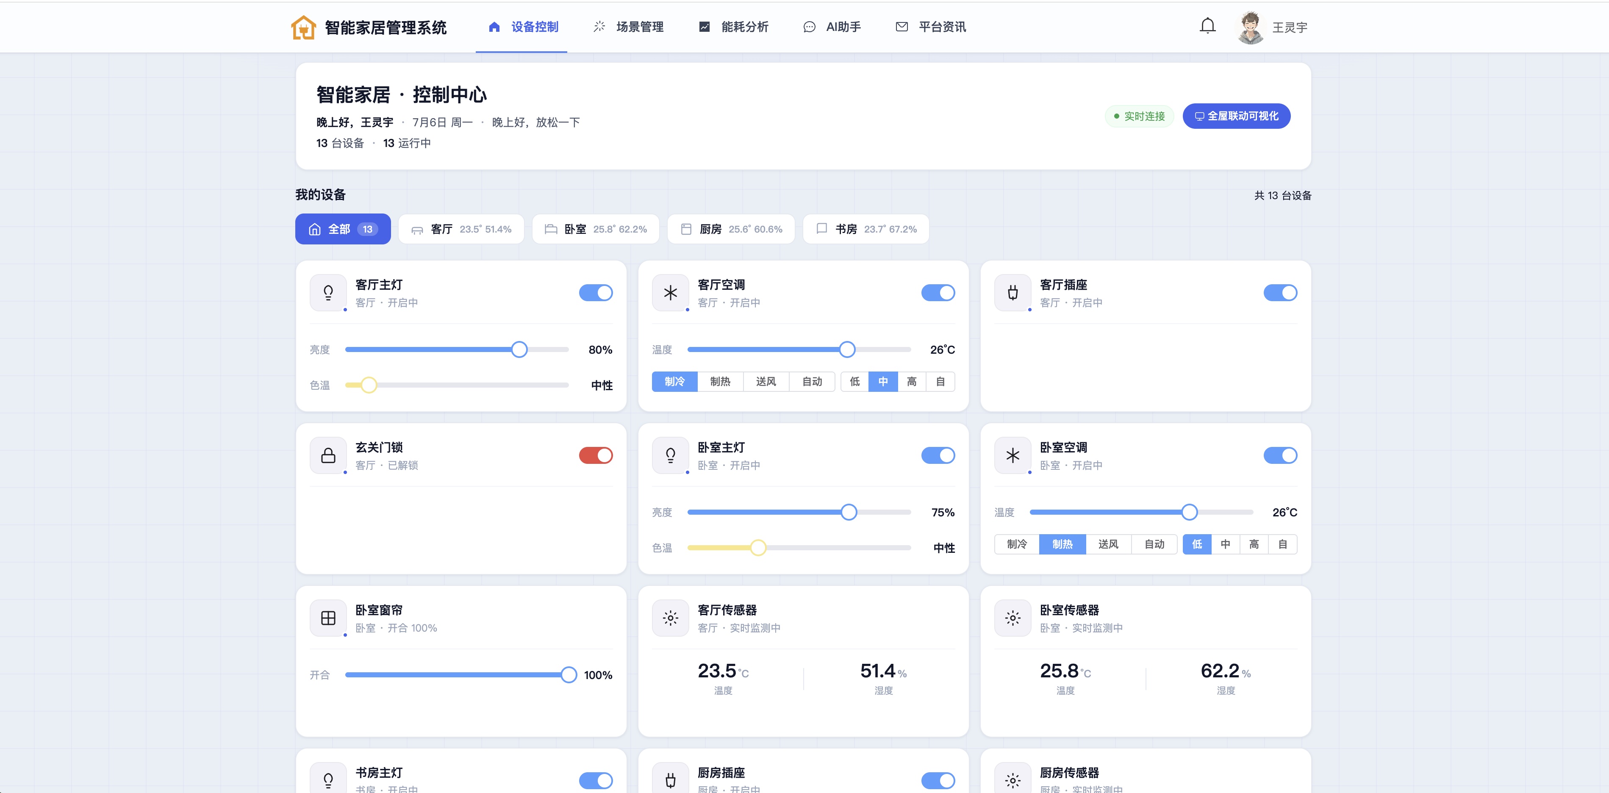Set 卧室空调 fan speed to 高
This screenshot has width=1609, height=793.
(x=1254, y=544)
